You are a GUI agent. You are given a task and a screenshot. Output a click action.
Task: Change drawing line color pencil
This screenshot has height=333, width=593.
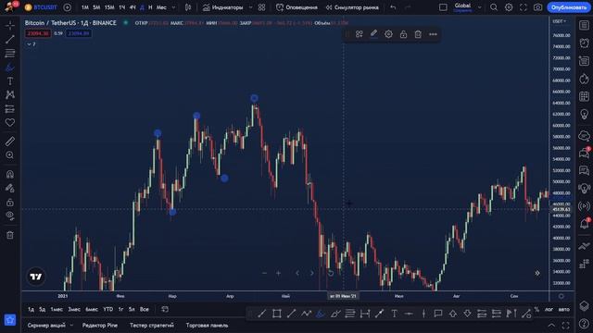(x=373, y=34)
